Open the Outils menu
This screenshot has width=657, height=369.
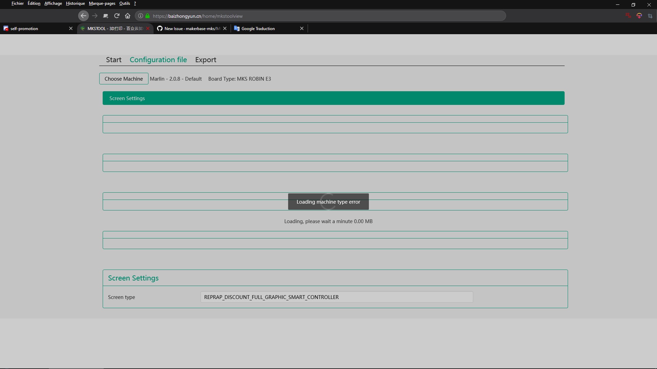[124, 3]
